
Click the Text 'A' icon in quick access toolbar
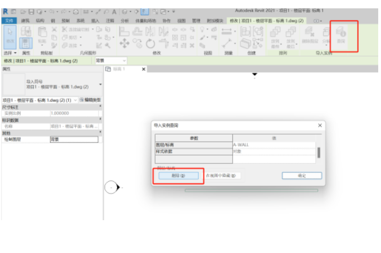pyautogui.click(x=114, y=12)
